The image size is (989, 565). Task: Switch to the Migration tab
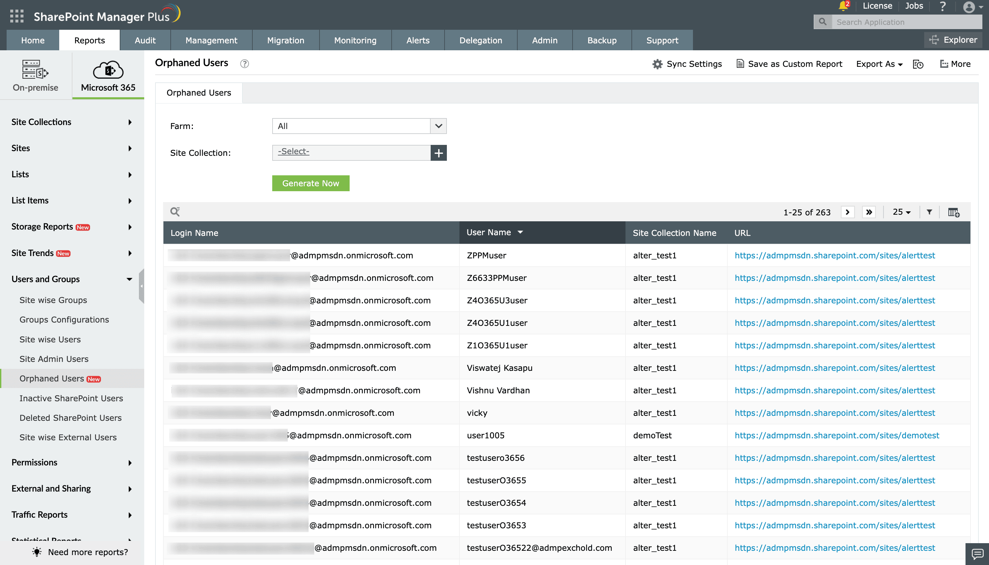285,40
